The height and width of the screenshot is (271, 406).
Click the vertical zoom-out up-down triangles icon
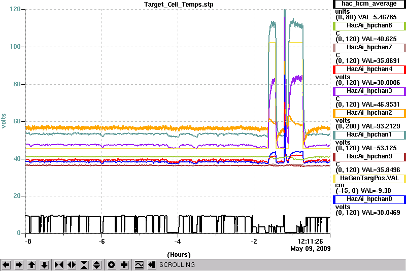coord(97,265)
